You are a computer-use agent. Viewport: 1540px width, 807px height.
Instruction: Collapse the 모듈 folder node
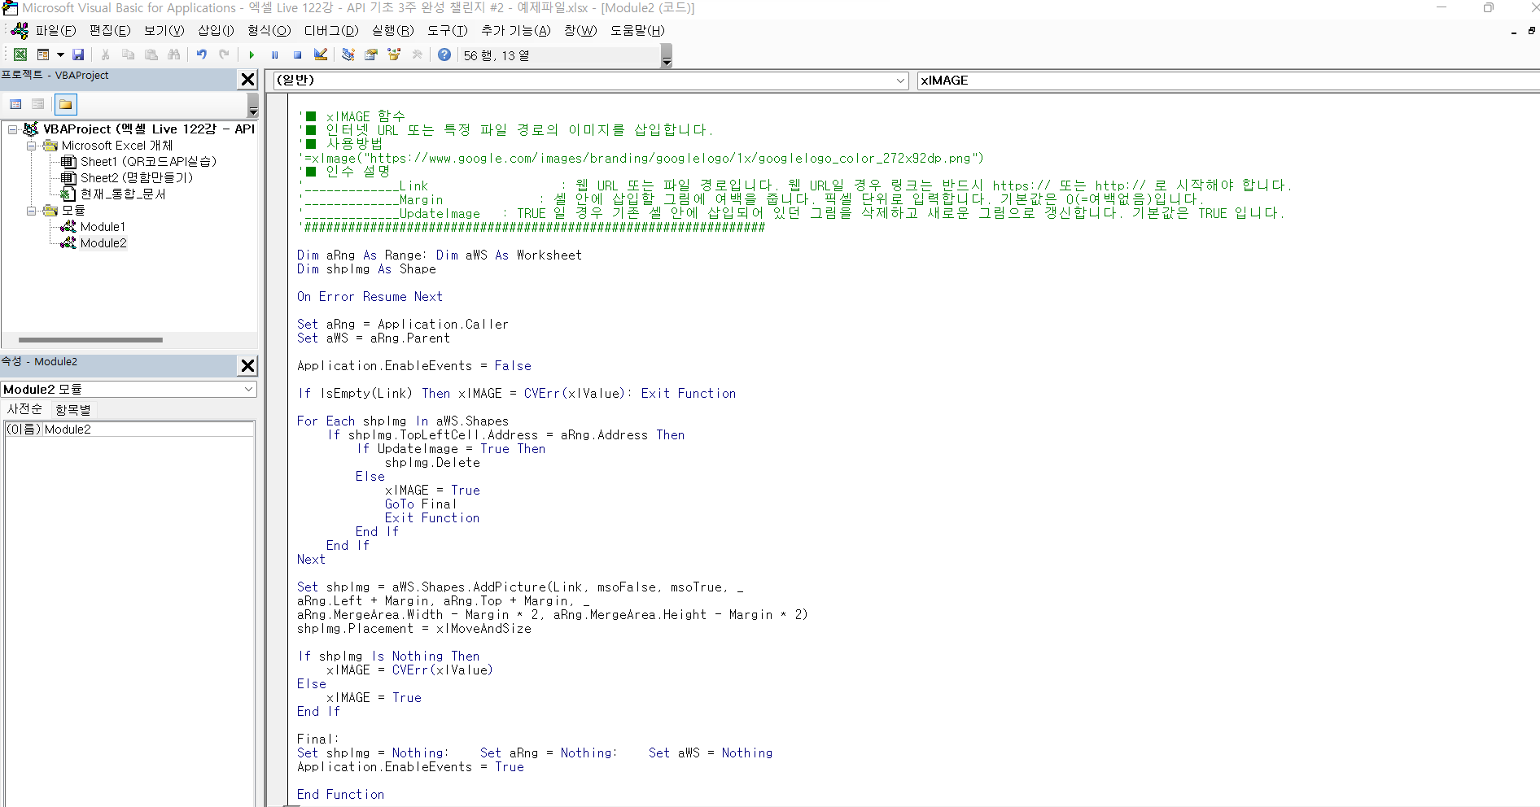point(31,211)
